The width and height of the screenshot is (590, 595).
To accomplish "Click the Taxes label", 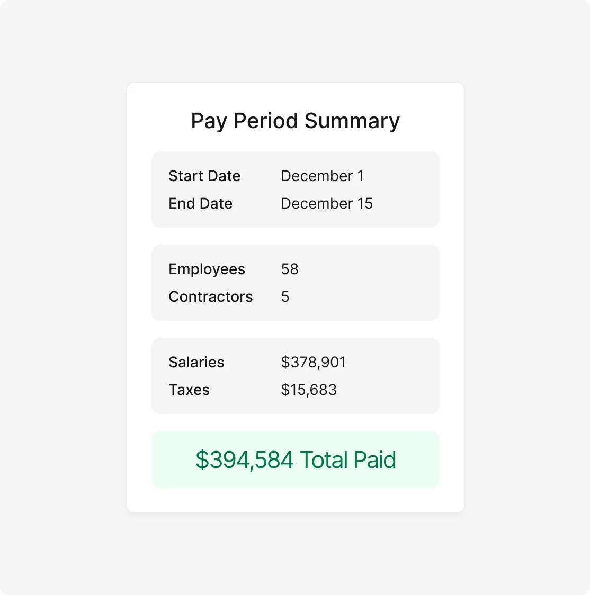I will pos(189,390).
